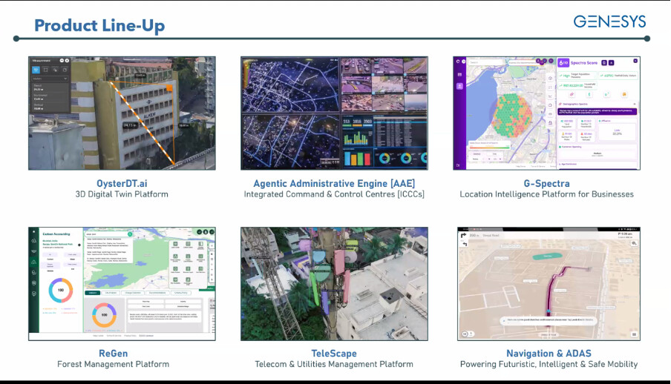This screenshot has width=671, height=384.
Task: Click the heat-map legend gradient bar
Action: click(488, 146)
